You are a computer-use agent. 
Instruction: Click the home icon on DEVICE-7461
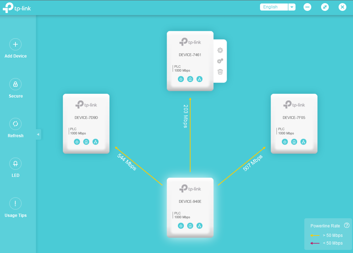pyautogui.click(x=190, y=79)
